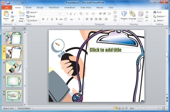Open Replace dropdown arrow
This screenshot has width=170, height=112.
[166, 16]
